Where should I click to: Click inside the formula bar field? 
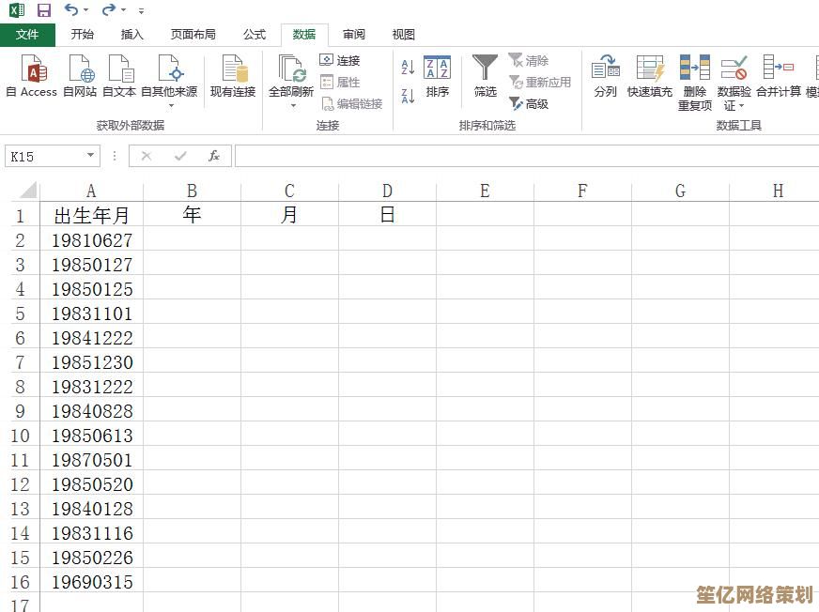pos(526,156)
